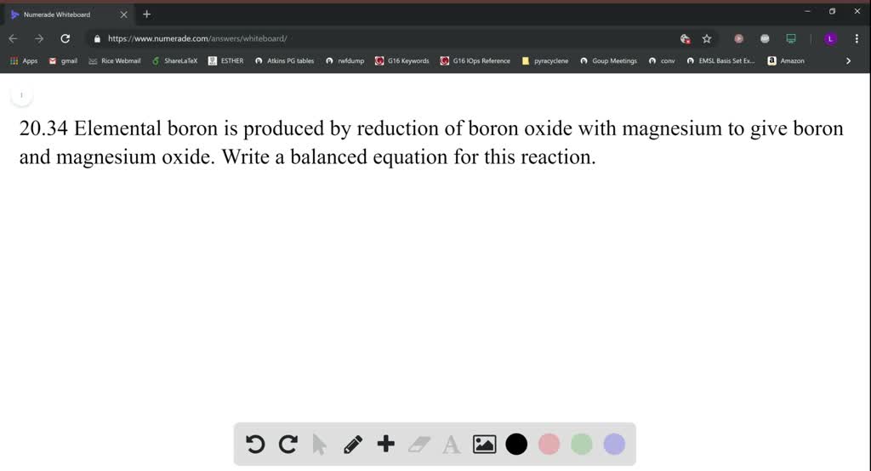Choose the purple pen color

tap(614, 444)
